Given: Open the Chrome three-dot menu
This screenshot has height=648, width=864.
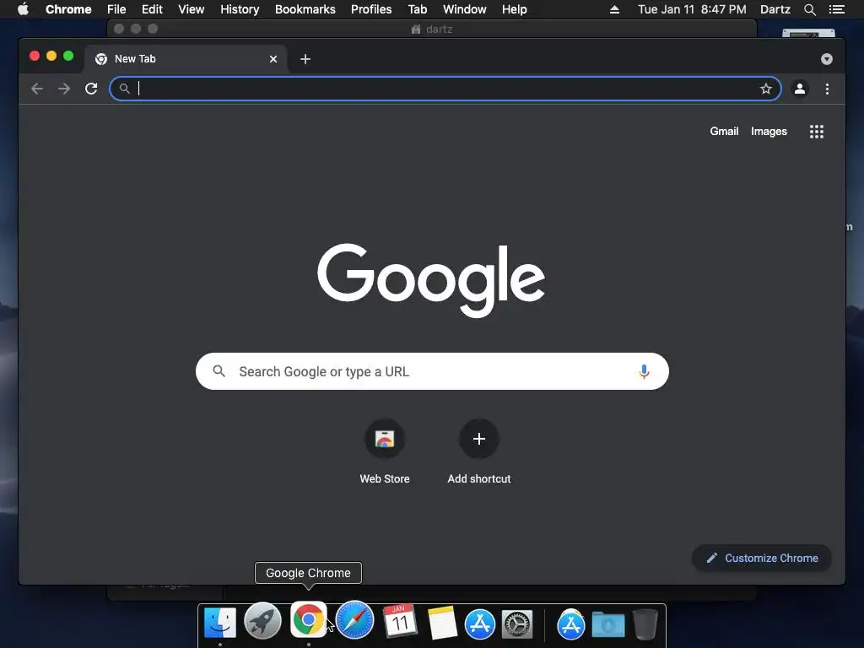Looking at the screenshot, I should coord(827,89).
